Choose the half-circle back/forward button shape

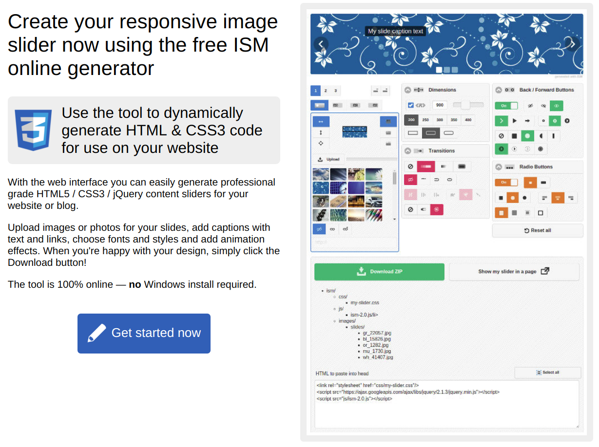pos(541,135)
